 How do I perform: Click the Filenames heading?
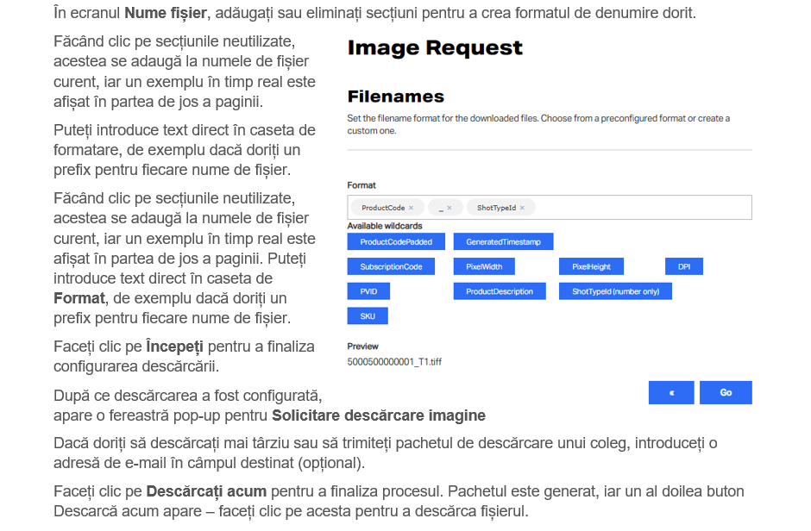tap(395, 97)
